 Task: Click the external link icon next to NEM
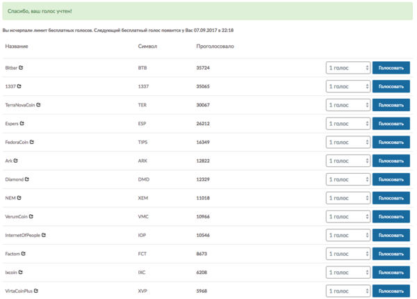tap(19, 198)
